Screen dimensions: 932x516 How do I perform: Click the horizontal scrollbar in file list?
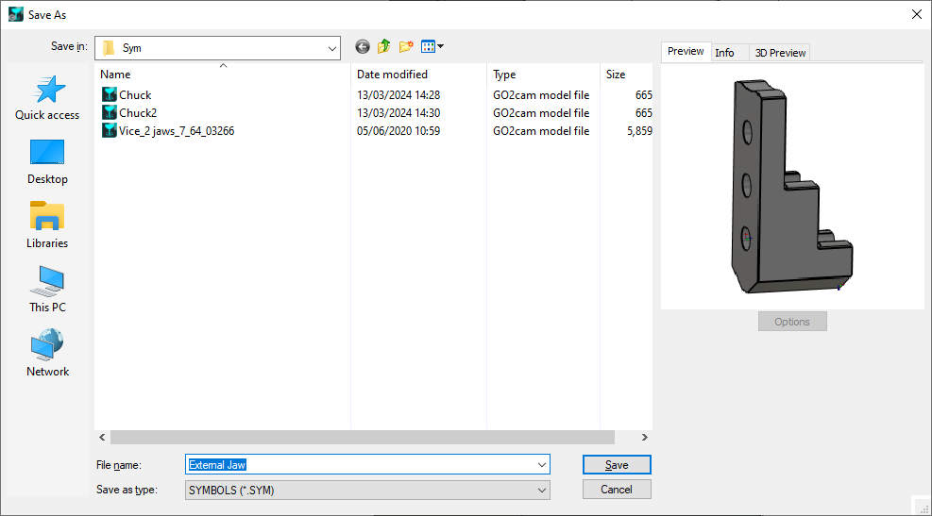tap(363, 438)
